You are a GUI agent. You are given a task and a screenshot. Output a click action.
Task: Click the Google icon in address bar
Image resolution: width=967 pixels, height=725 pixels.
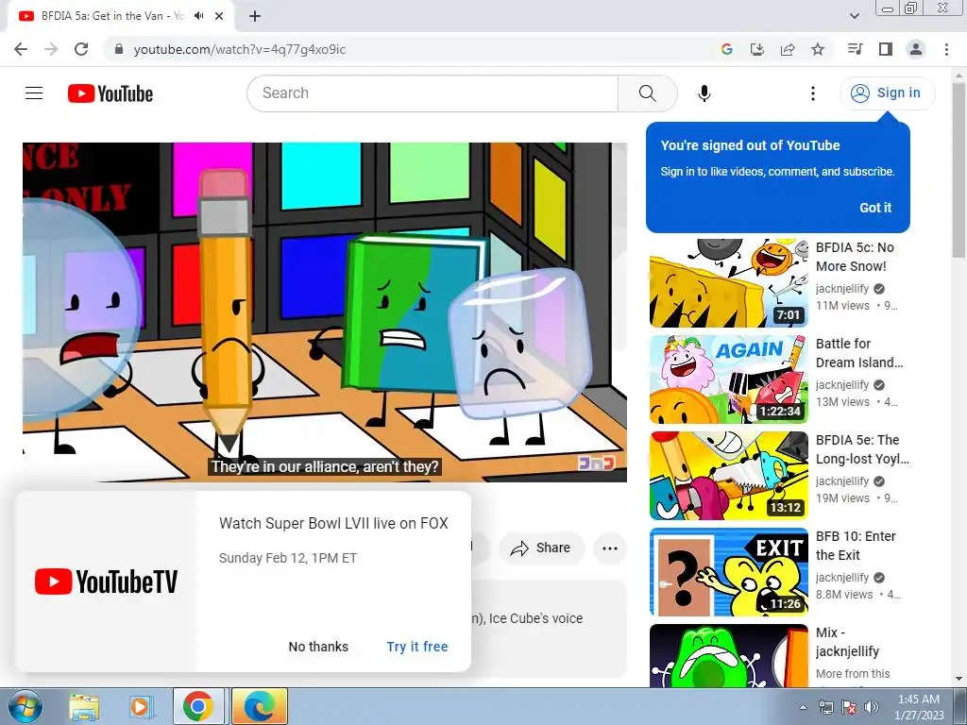[x=727, y=49]
